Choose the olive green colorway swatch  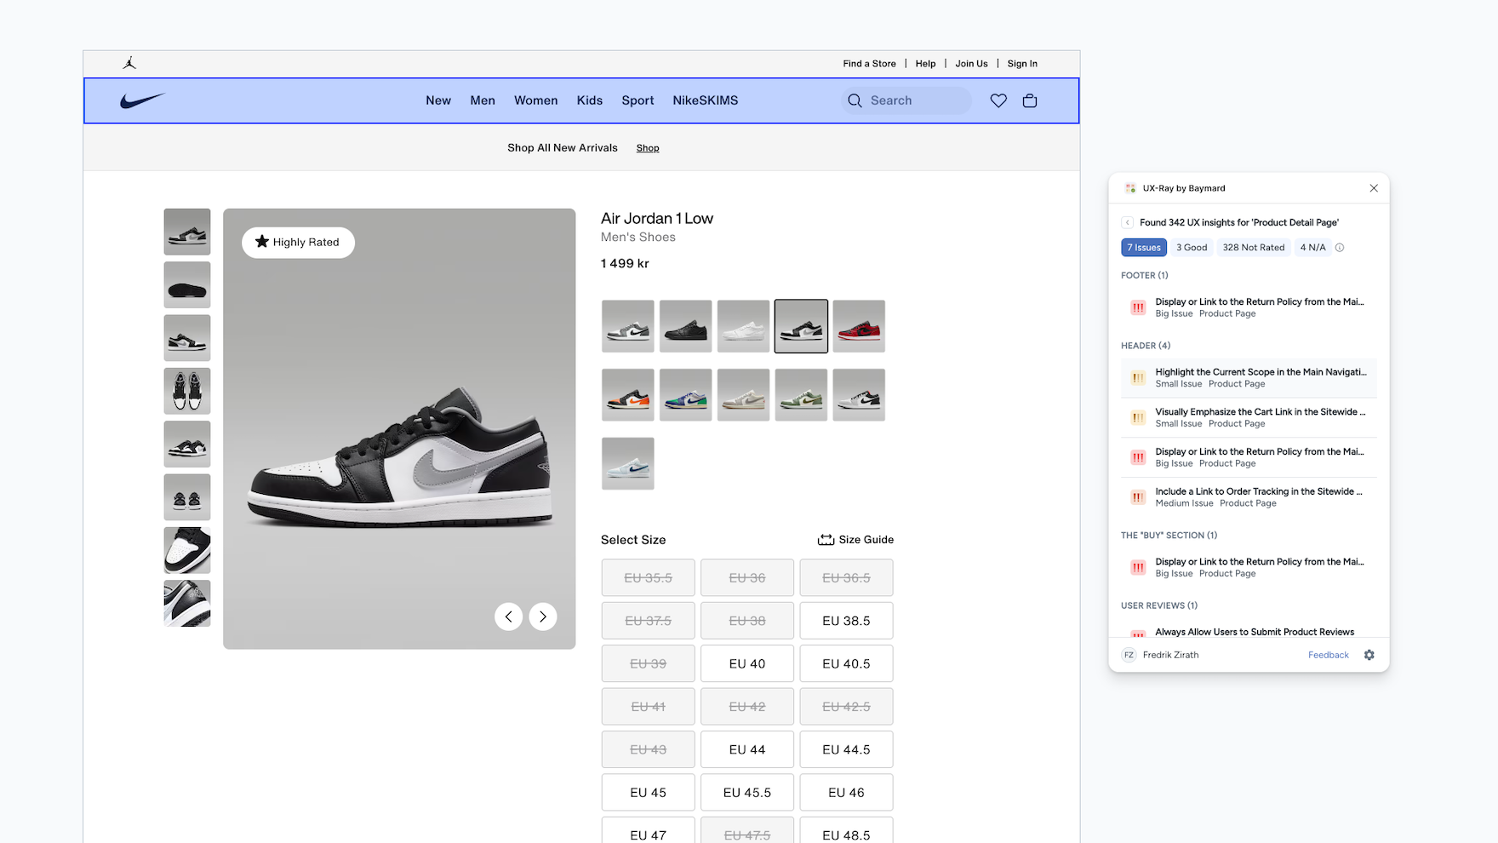tap(801, 395)
